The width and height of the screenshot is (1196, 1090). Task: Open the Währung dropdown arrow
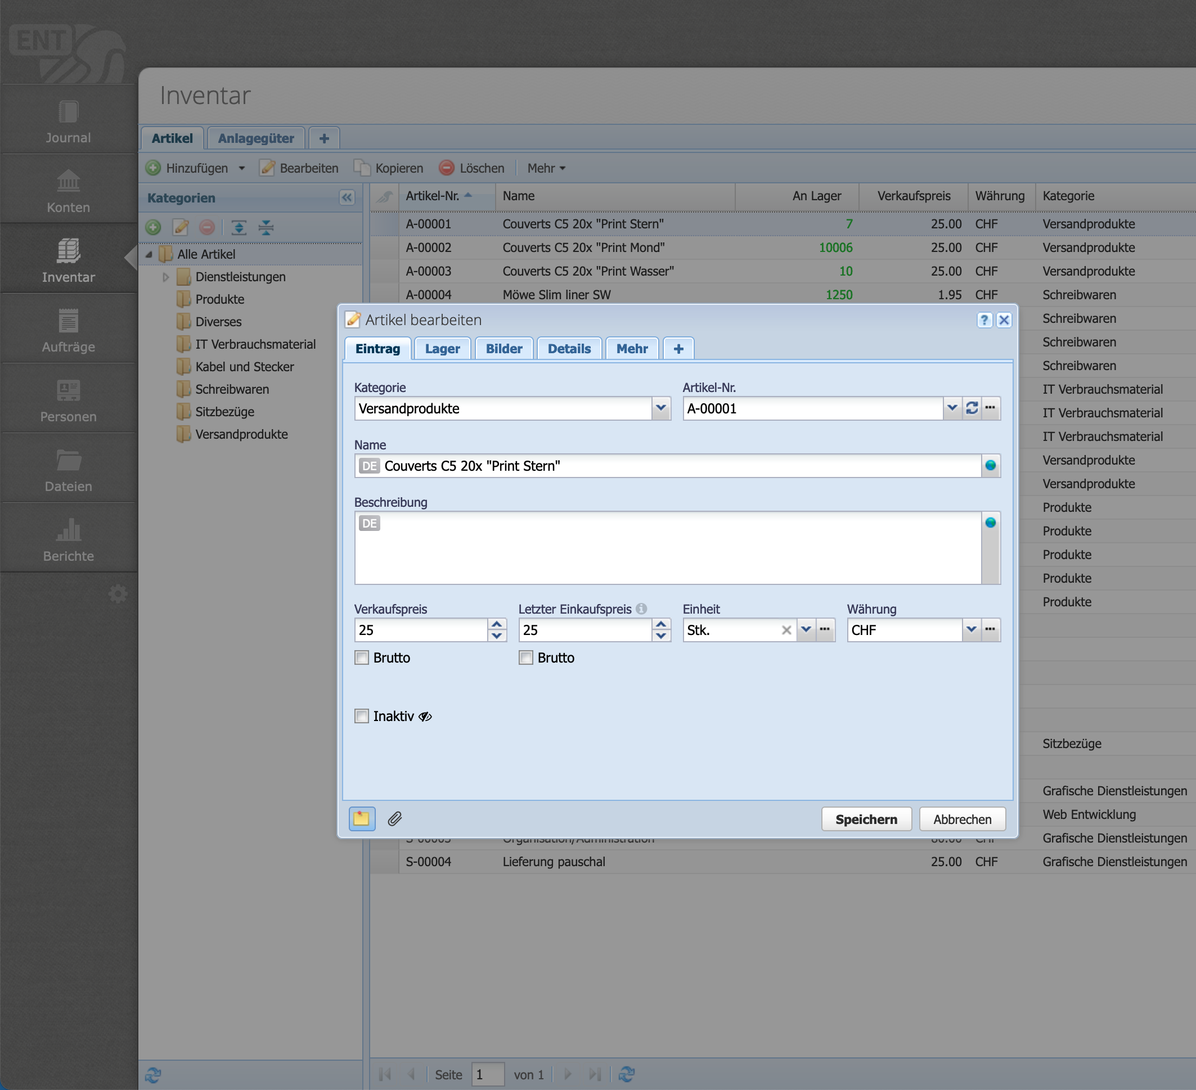pyautogui.click(x=970, y=630)
